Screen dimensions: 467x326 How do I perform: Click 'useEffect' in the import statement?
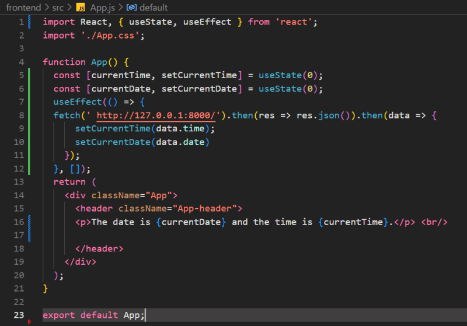[207, 22]
